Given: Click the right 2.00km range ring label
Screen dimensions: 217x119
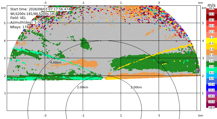Looking at the screenshot, I should 136,87.
